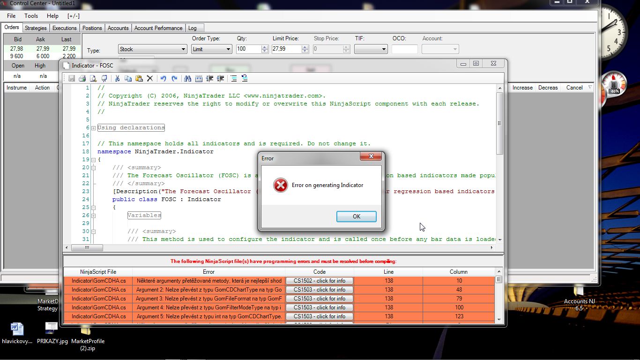Click the Action column header in the orders grid
Screen dimensions: 640x360
[x=42, y=88]
